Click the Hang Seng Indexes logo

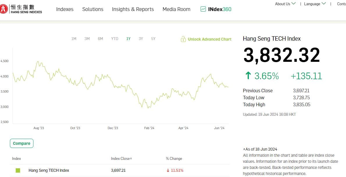click(x=21, y=9)
